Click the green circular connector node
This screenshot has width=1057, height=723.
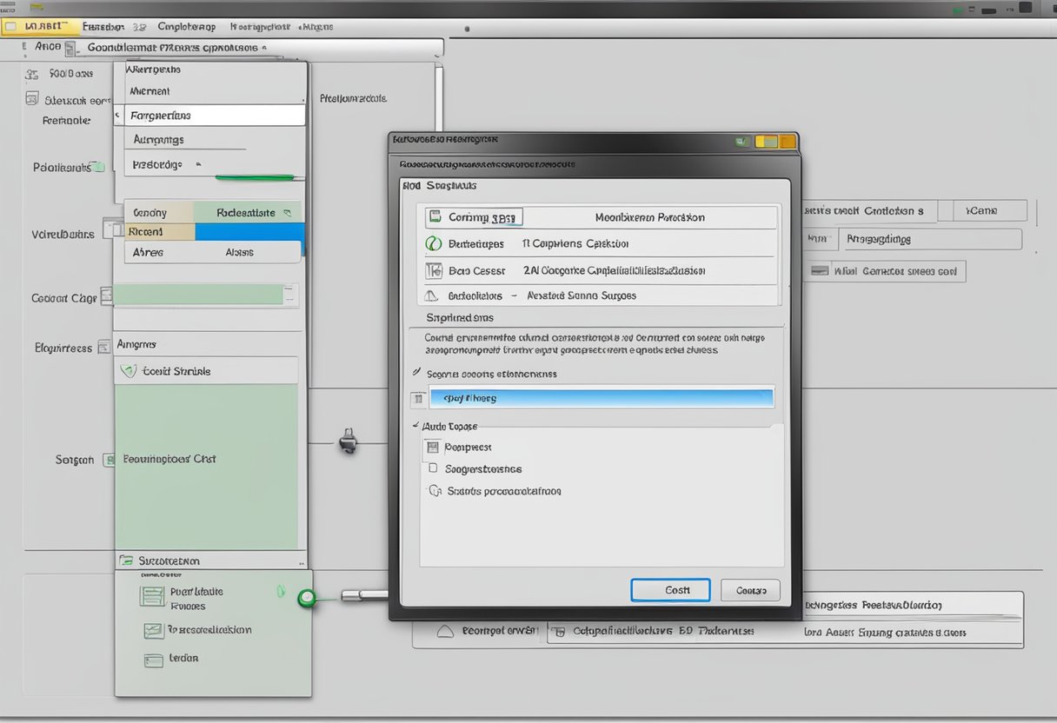coord(305,598)
